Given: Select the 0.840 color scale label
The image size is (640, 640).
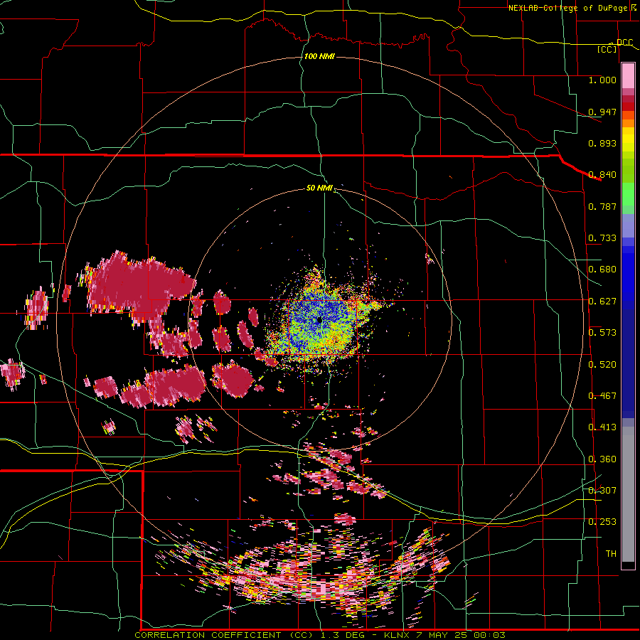Looking at the screenshot, I should pyautogui.click(x=602, y=175).
